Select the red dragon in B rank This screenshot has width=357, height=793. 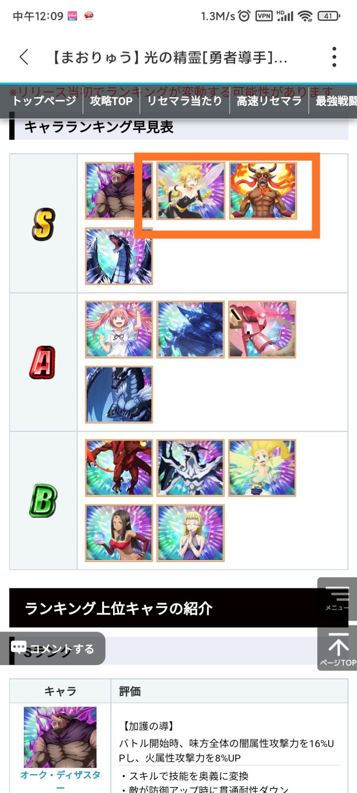[119, 468]
